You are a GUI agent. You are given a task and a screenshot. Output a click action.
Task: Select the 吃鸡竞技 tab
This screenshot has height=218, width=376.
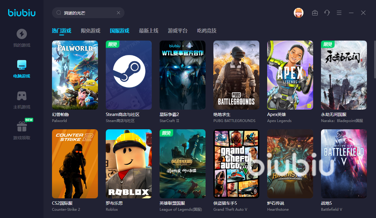click(206, 31)
